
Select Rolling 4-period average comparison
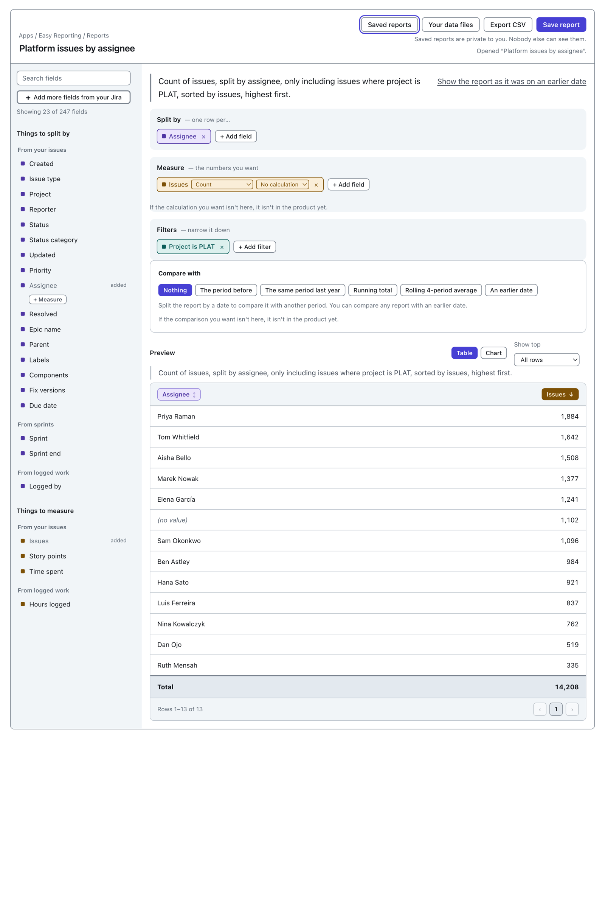tap(441, 290)
